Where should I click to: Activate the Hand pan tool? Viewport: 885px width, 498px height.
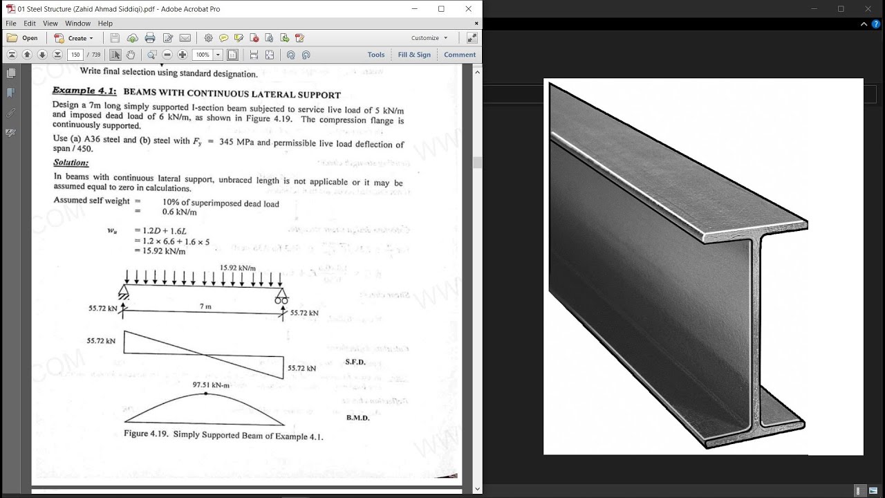click(x=131, y=55)
